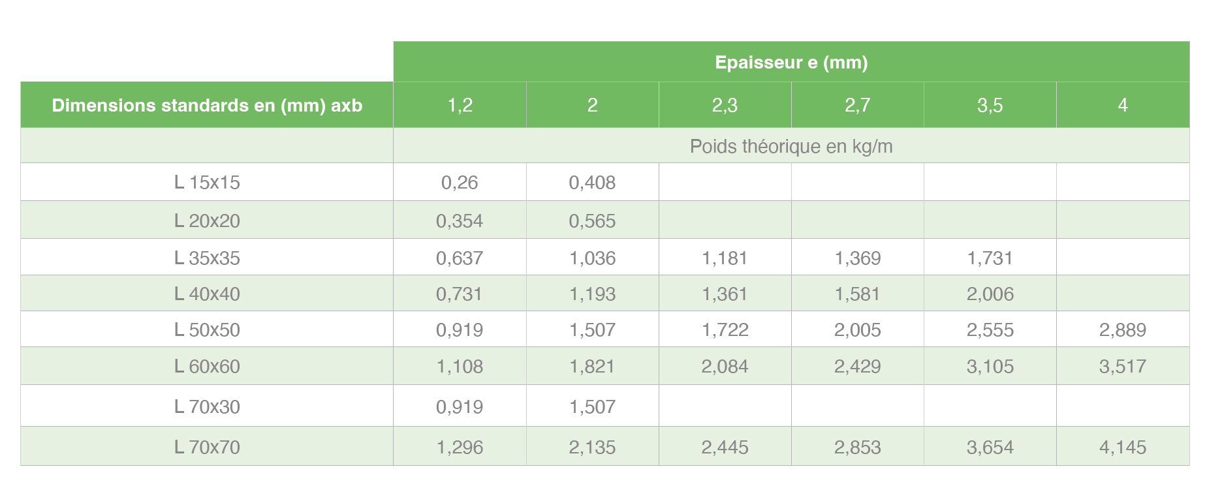Select the cell with value 2,084
The image size is (1222, 488).
coord(725,366)
